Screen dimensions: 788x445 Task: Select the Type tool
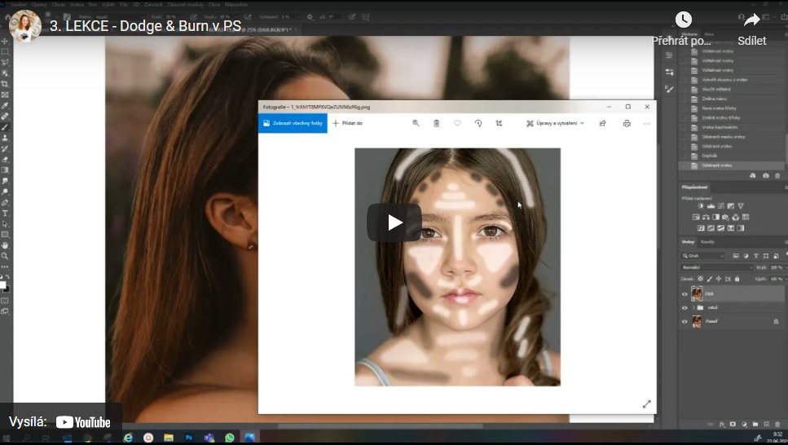5,214
